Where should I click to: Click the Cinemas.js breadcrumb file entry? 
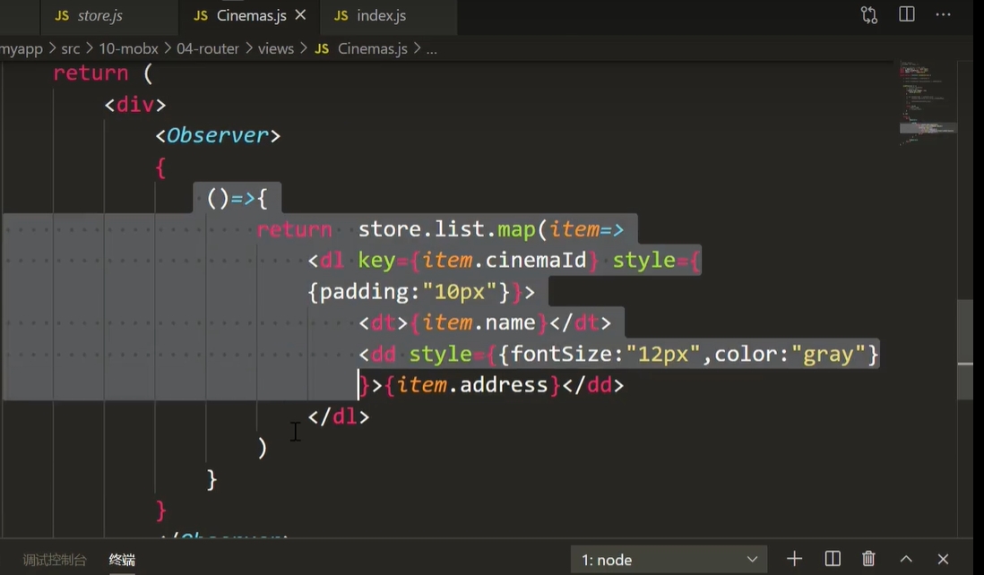tap(372, 48)
